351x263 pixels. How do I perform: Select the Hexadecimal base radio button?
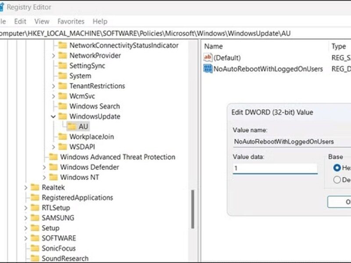click(x=337, y=167)
